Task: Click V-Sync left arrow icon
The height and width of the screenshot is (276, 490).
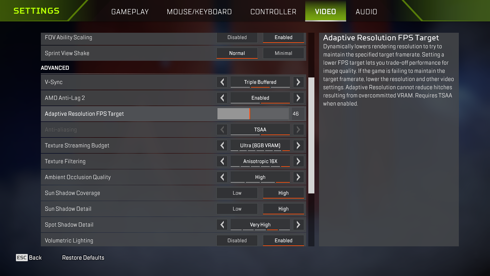Action: pos(222,82)
